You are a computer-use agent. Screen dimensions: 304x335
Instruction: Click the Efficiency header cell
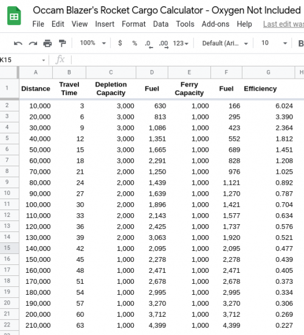(x=268, y=89)
